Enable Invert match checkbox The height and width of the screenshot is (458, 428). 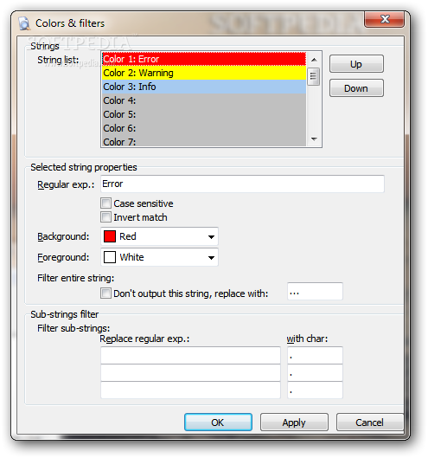pos(105,217)
